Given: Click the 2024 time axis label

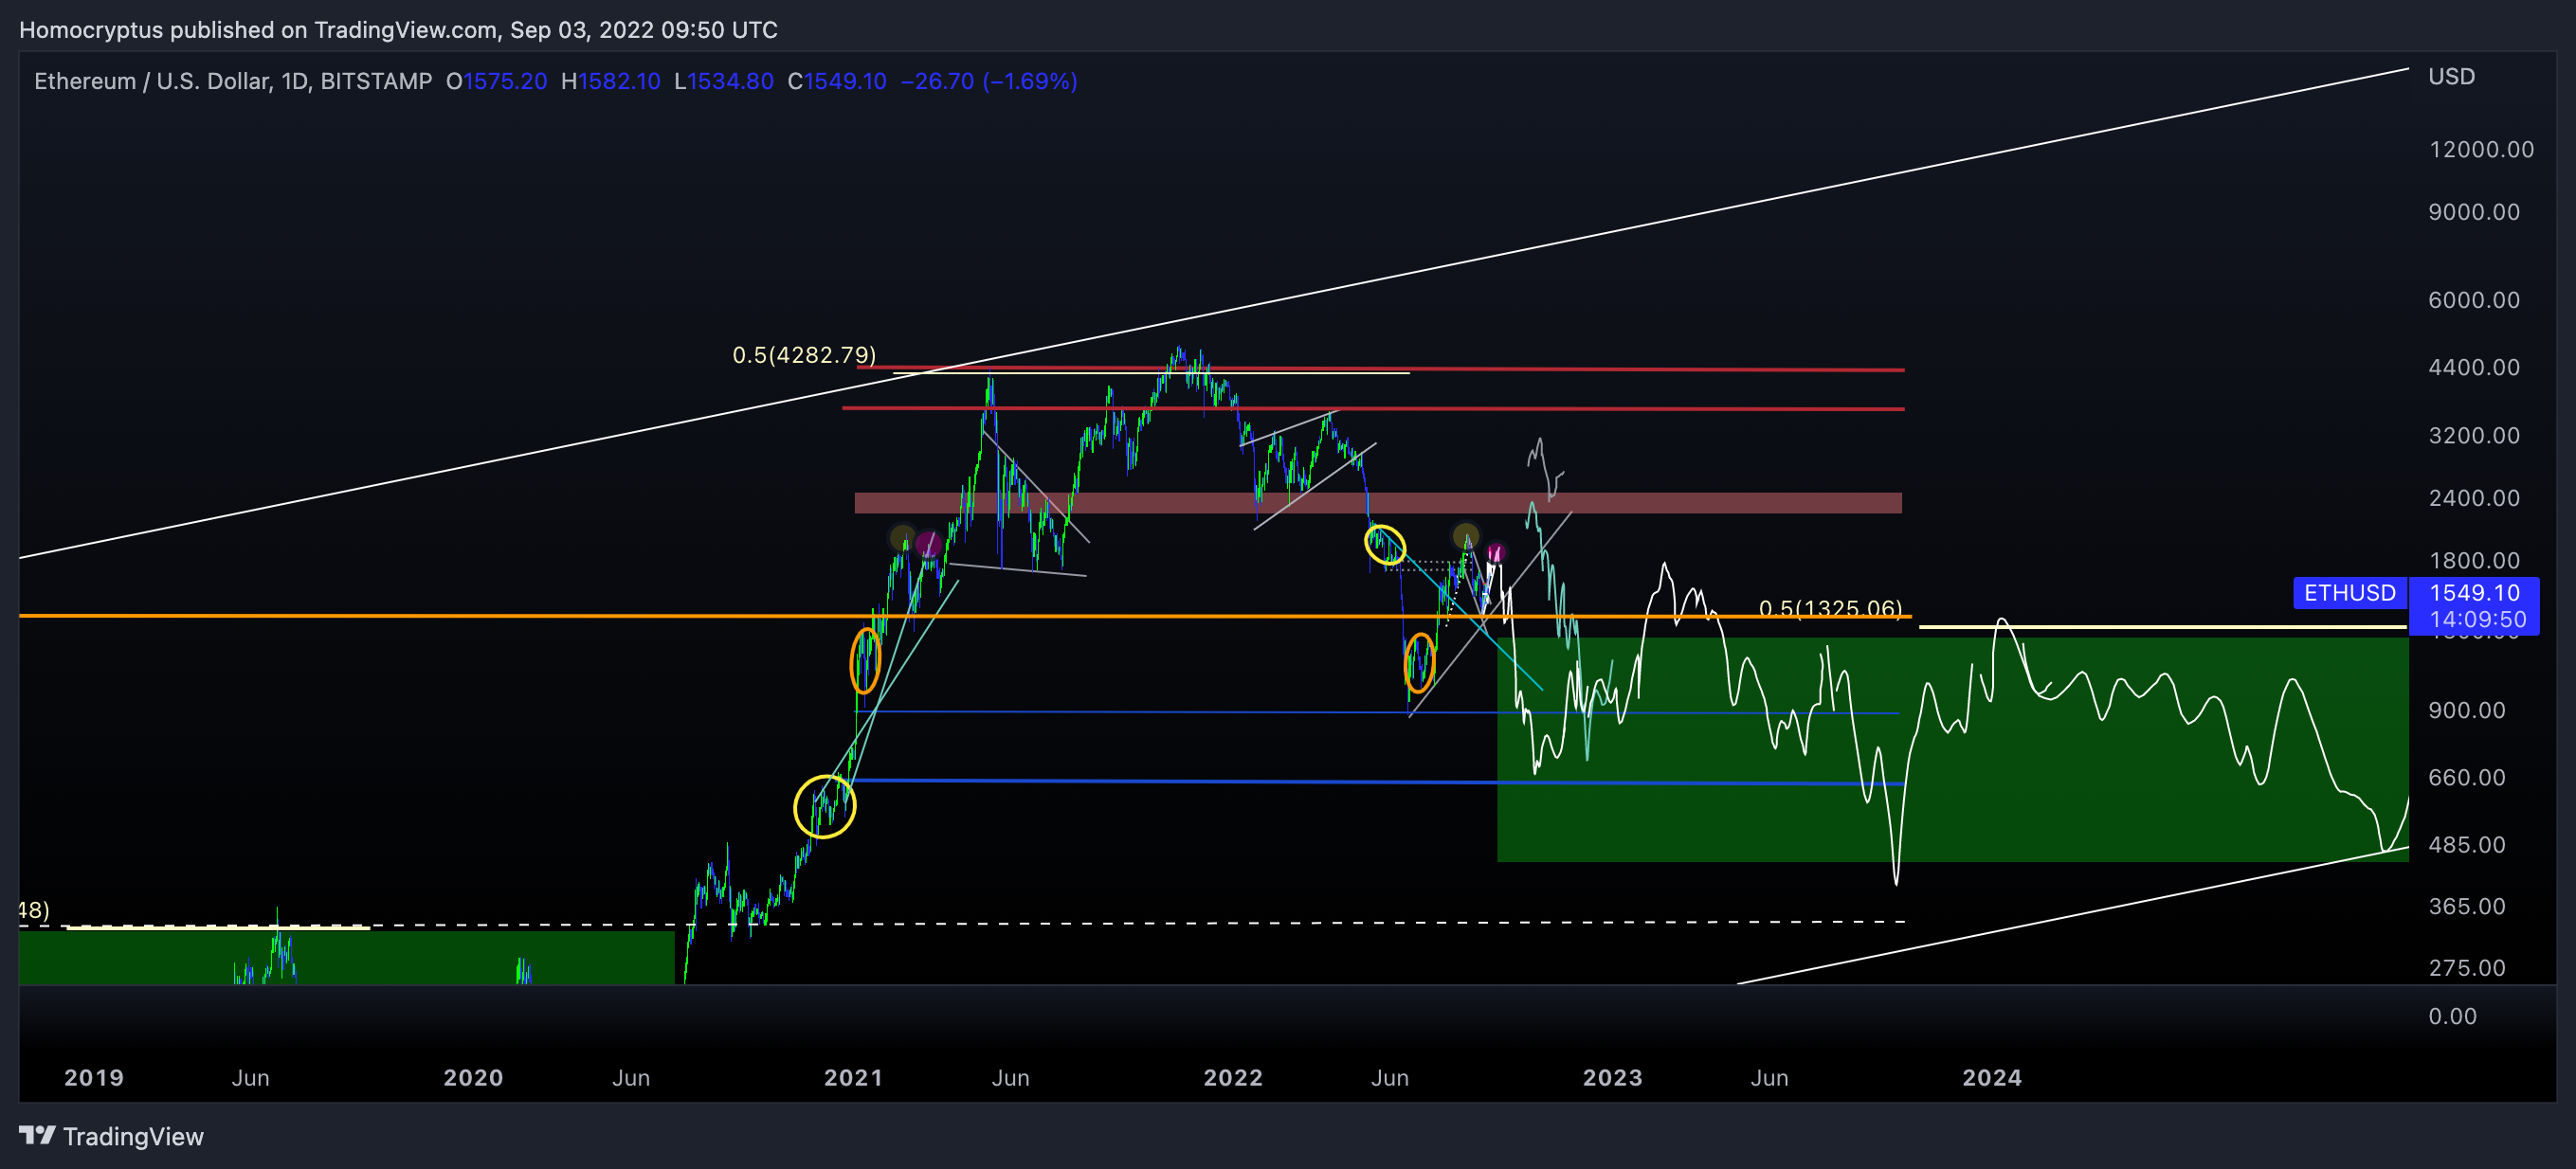Looking at the screenshot, I should (x=1991, y=1077).
